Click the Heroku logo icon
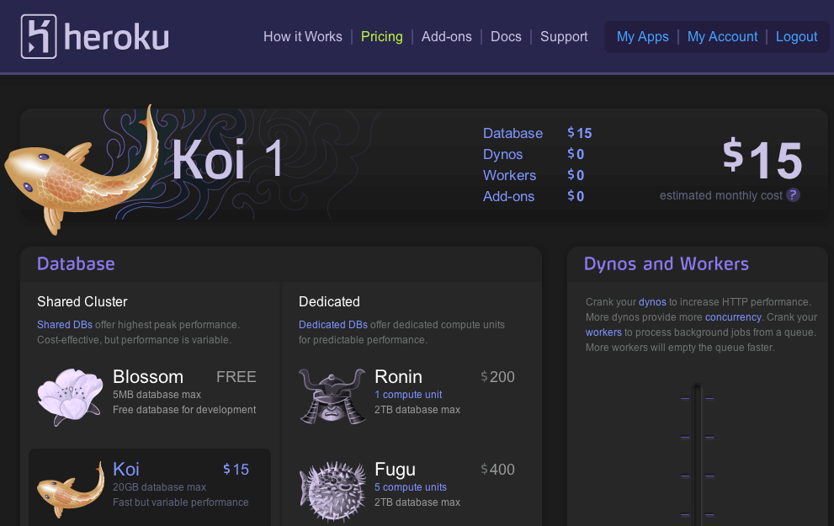The width and height of the screenshot is (834, 526). click(x=39, y=36)
